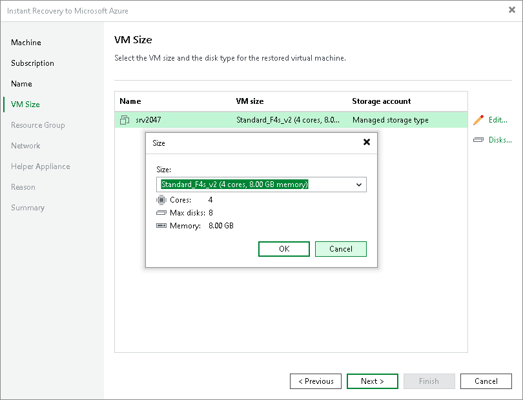Sort by the Storage account column header

click(382, 101)
